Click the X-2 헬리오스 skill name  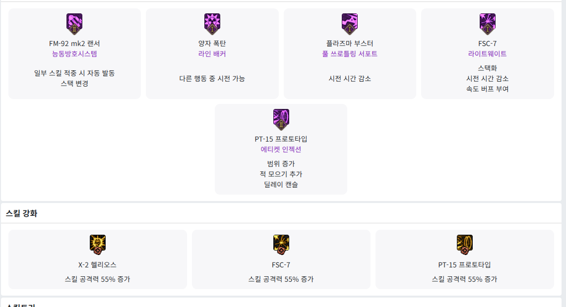[98, 265]
